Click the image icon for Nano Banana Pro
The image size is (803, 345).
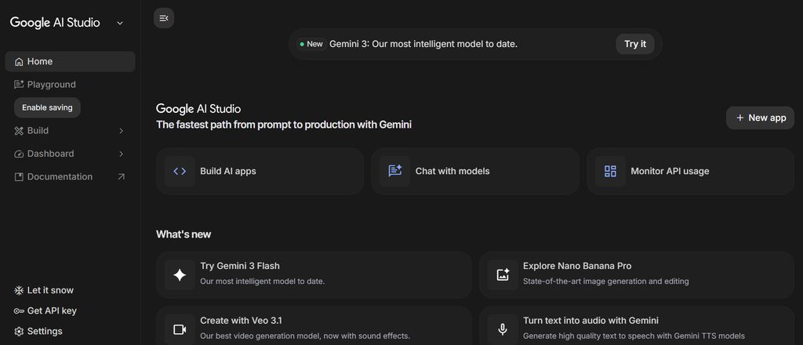click(x=503, y=275)
